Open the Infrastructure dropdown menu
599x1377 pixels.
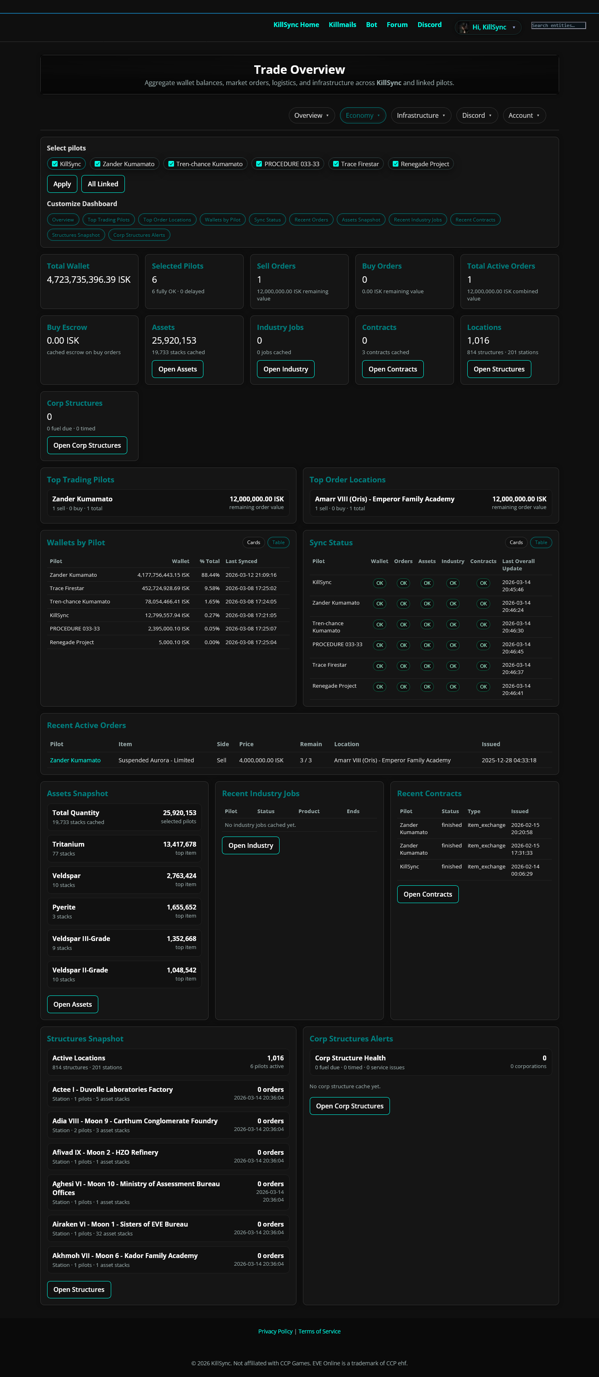click(421, 115)
